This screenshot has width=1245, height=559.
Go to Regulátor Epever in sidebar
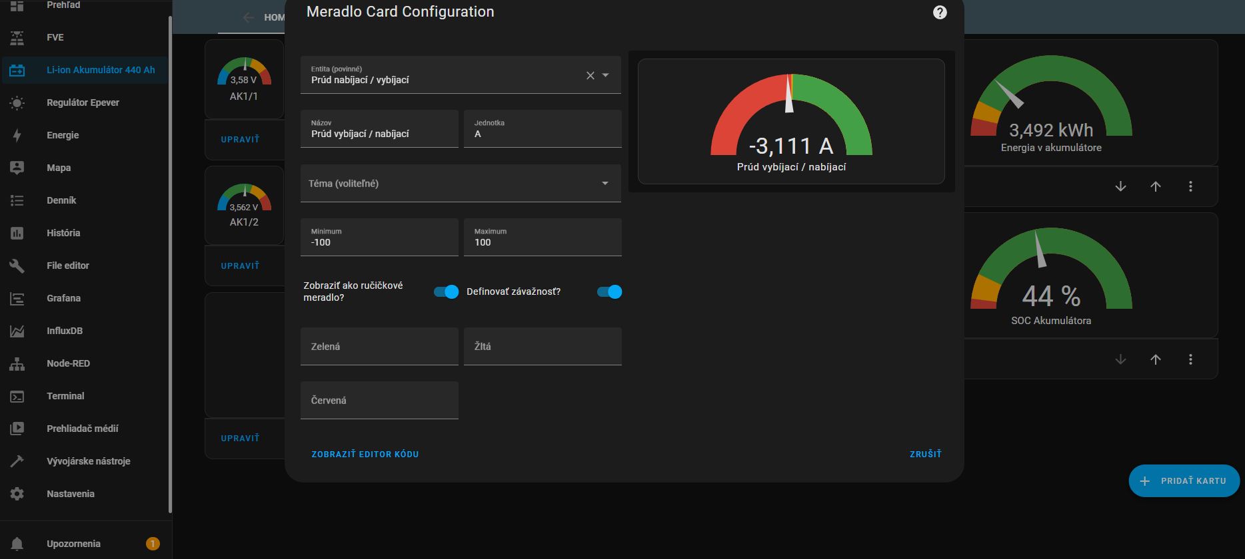(x=85, y=102)
